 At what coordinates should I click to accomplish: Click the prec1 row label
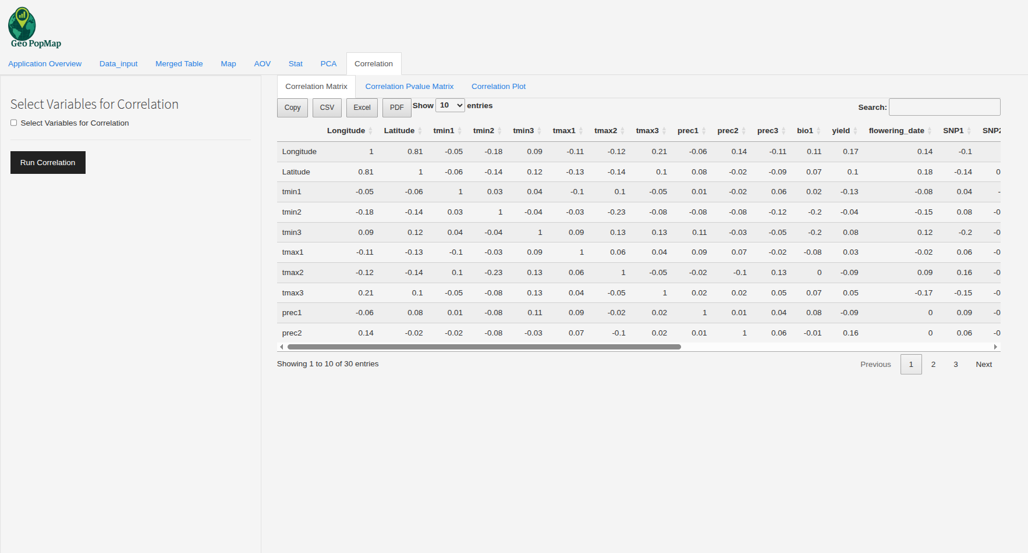point(292,313)
